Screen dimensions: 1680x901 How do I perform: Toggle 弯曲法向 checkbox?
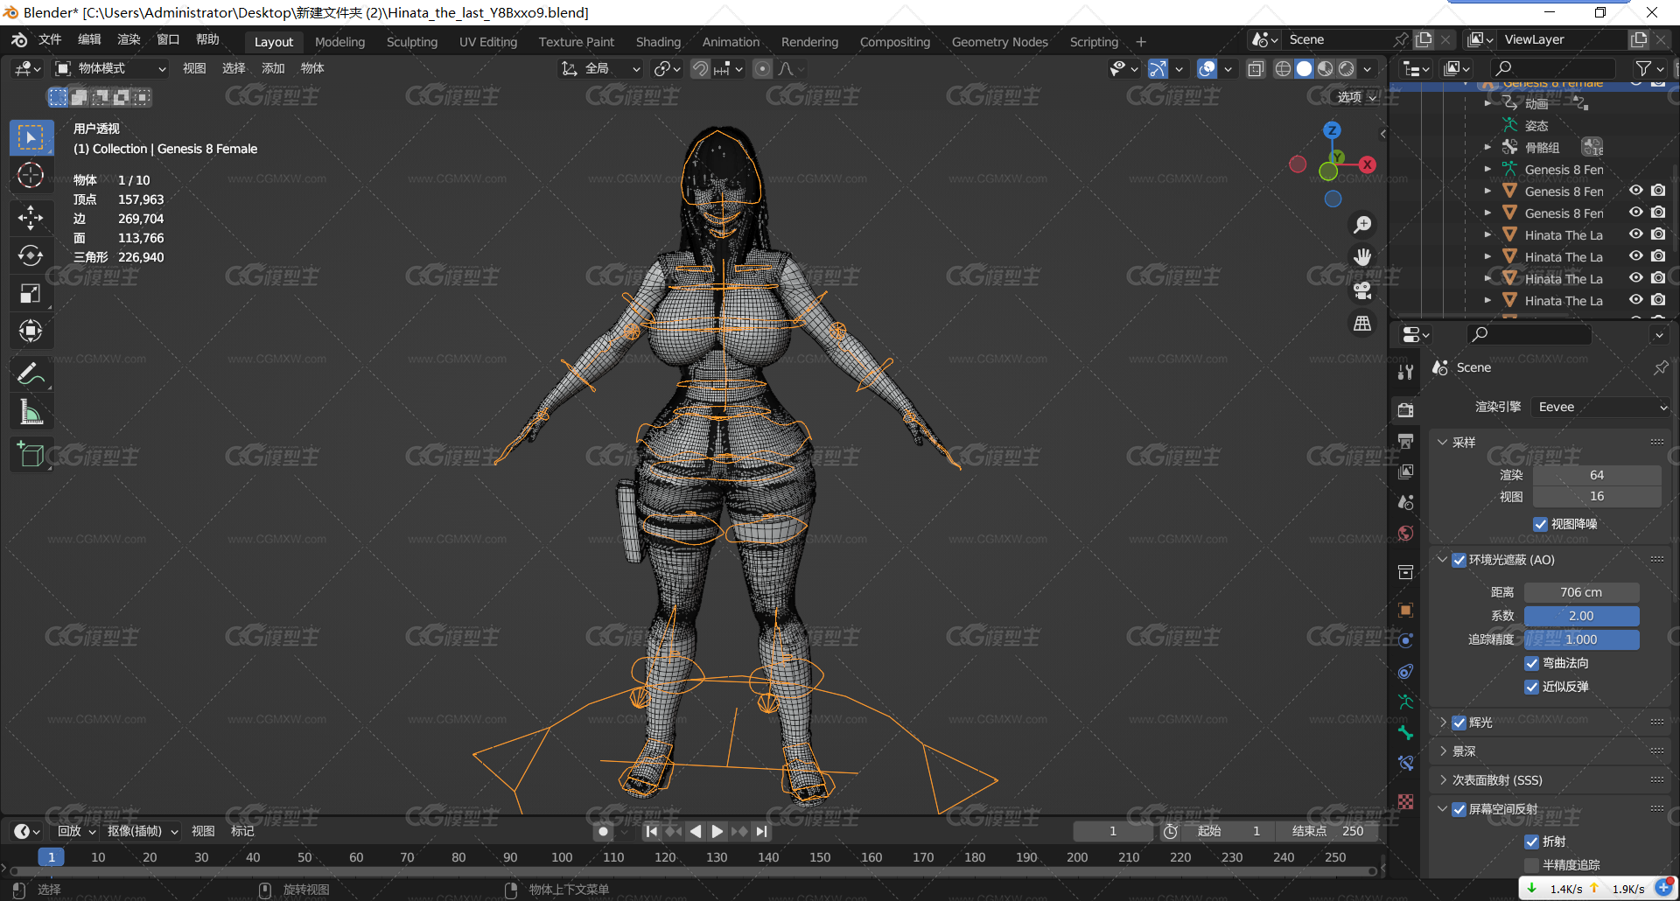(1531, 663)
